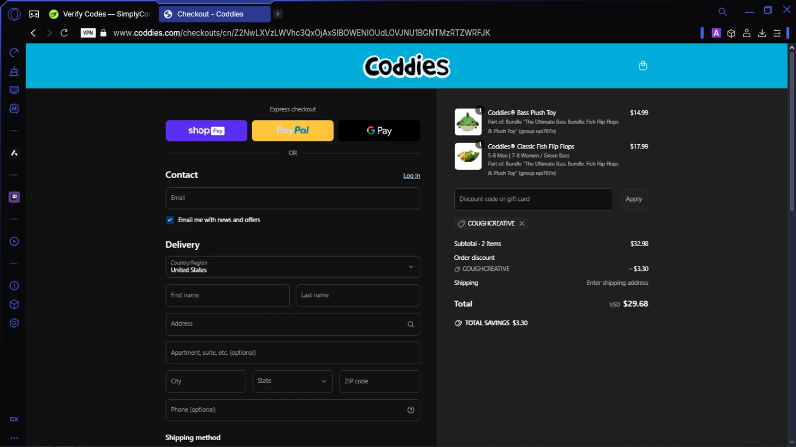Image resolution: width=796 pixels, height=447 pixels.
Task: Click the padlock site security icon
Action: [103, 33]
